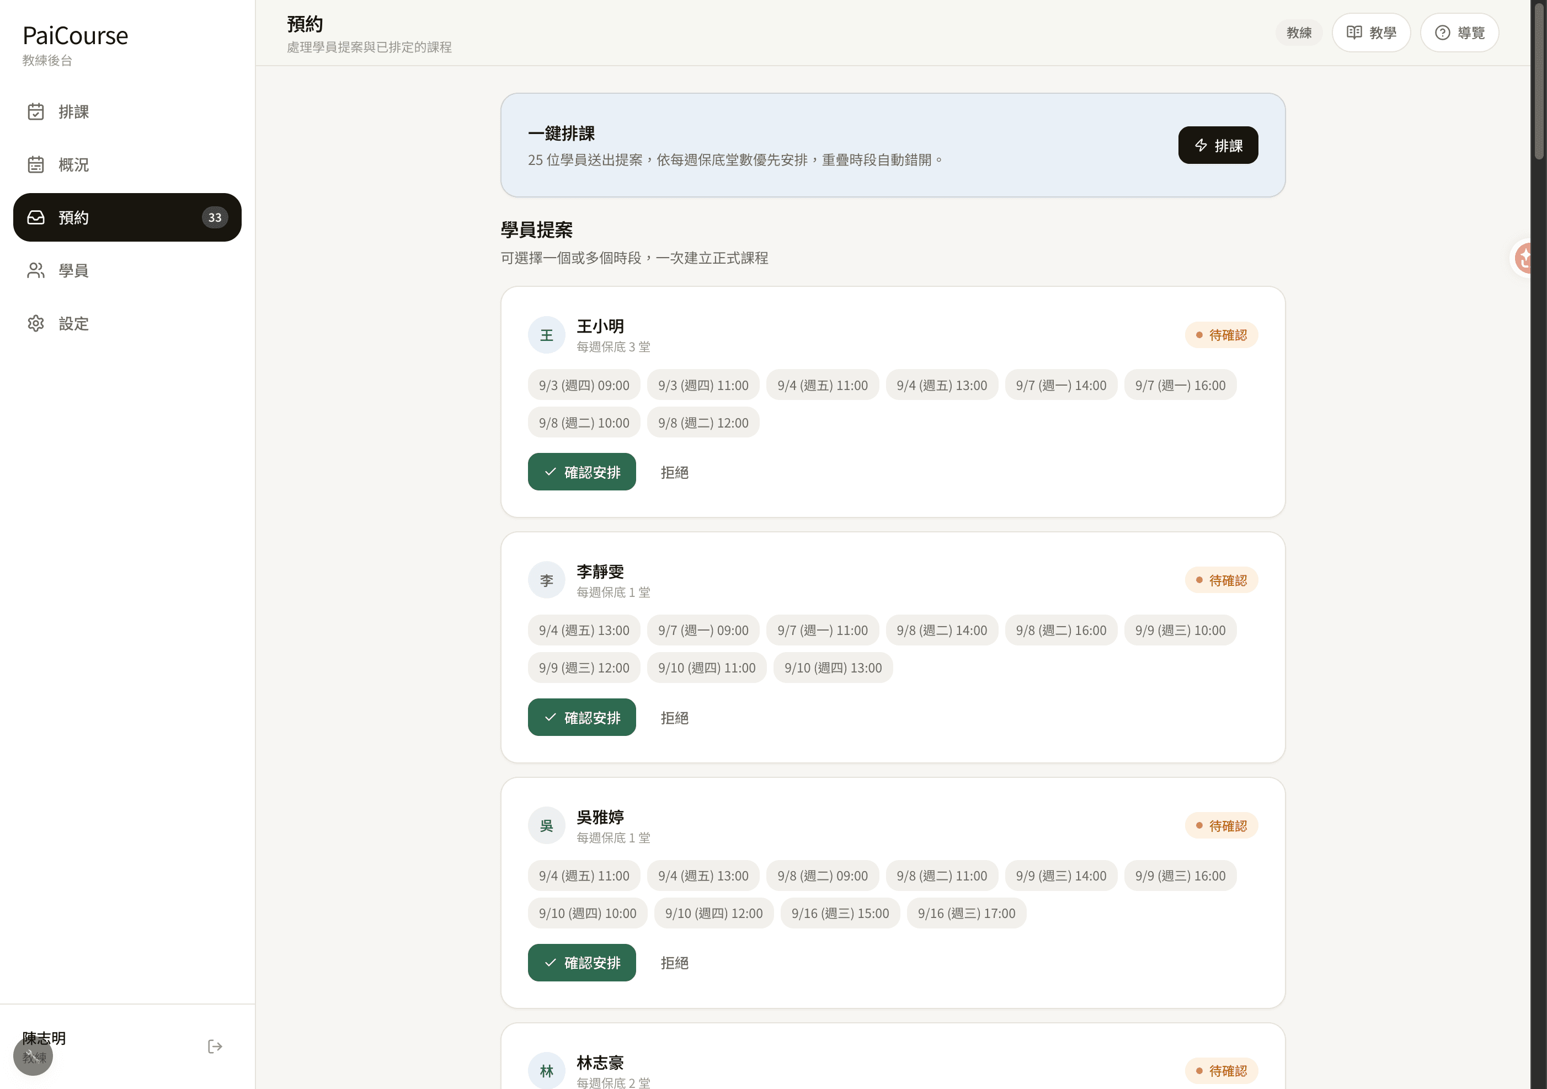Click the logout icon beside 陳志明

click(215, 1047)
